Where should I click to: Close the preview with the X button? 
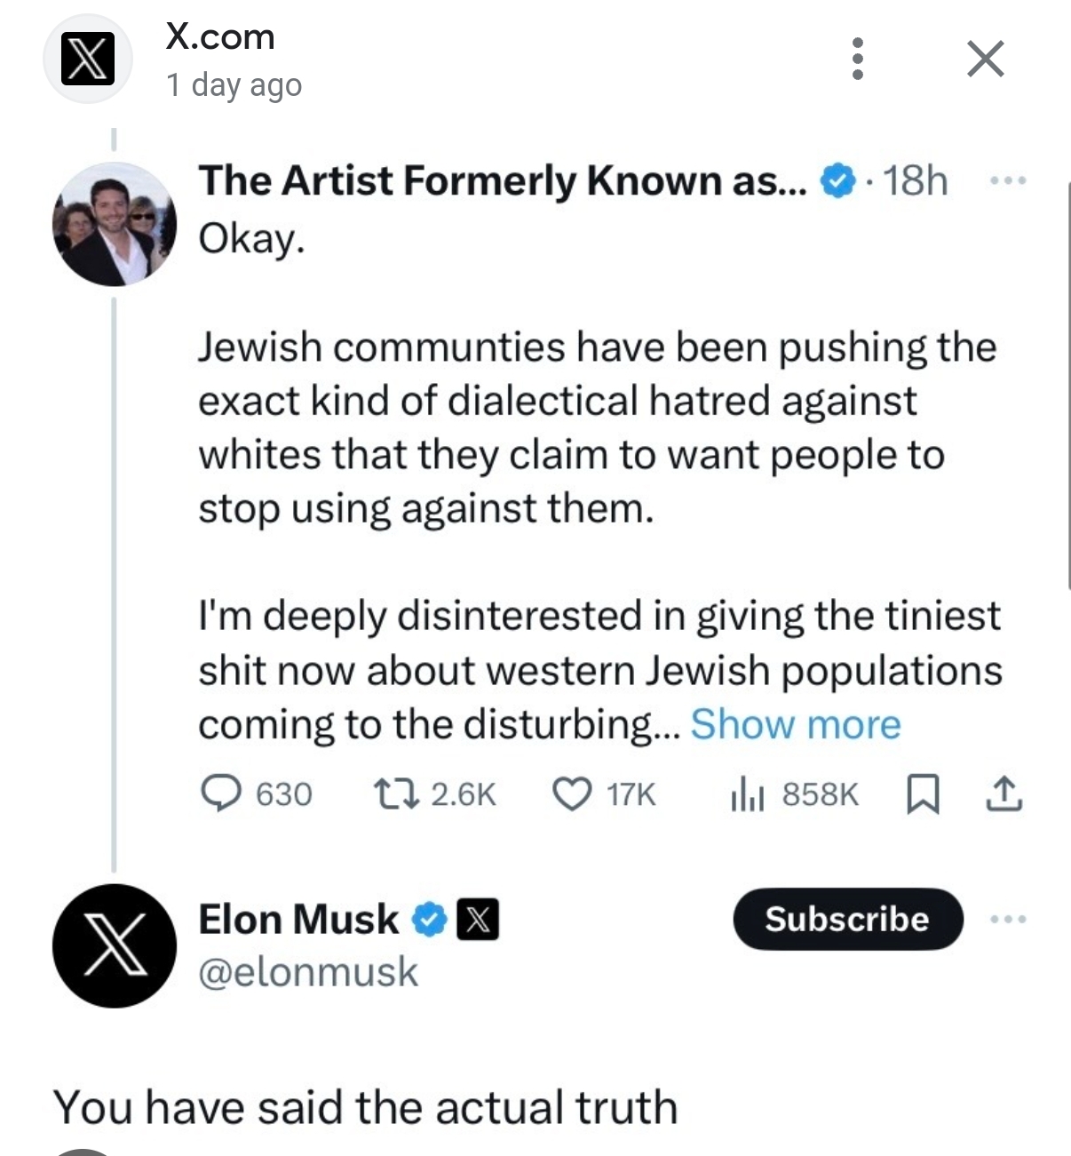tap(985, 60)
